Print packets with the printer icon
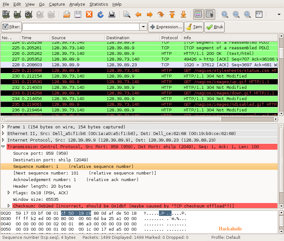Viewport: 284px width, 241px height. (112, 14)
